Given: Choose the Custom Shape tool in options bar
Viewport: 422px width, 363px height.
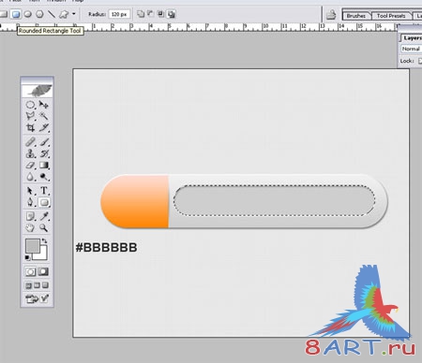Looking at the screenshot, I should coord(64,14).
